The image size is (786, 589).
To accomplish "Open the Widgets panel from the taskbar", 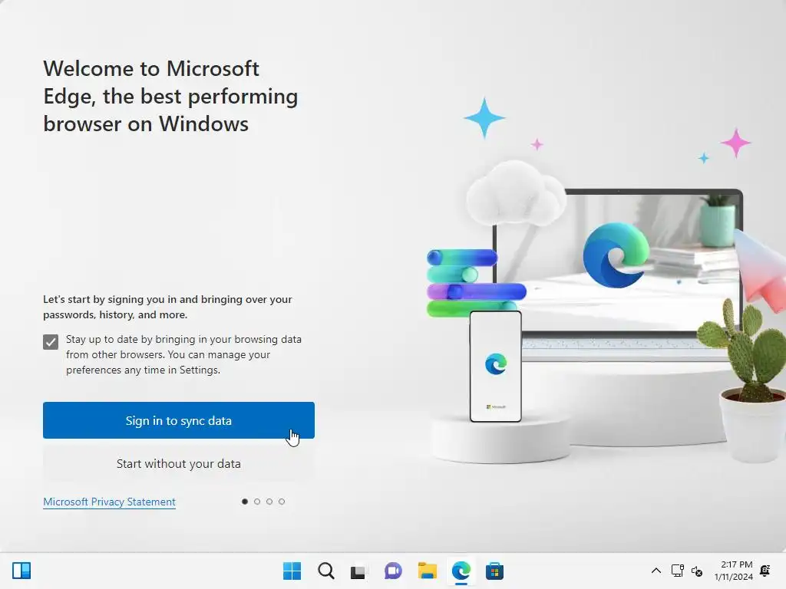I will (21, 571).
